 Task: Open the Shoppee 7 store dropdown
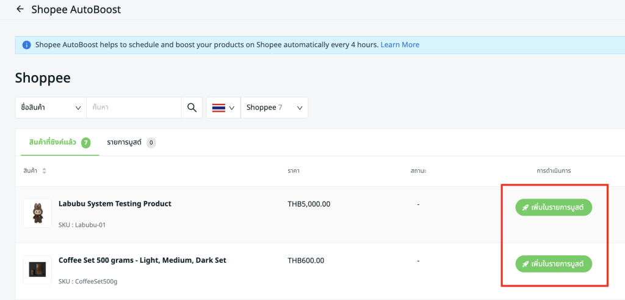point(274,108)
